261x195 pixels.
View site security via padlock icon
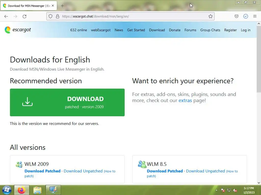click(58, 16)
